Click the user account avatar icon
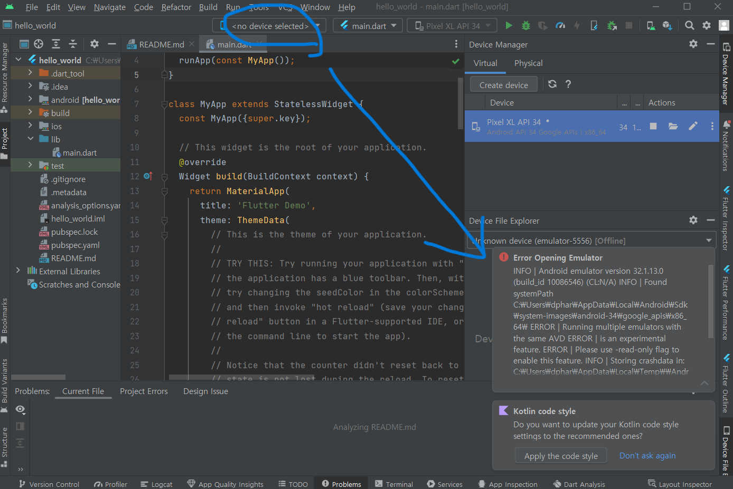Viewport: 733px width, 489px height. 724,25
